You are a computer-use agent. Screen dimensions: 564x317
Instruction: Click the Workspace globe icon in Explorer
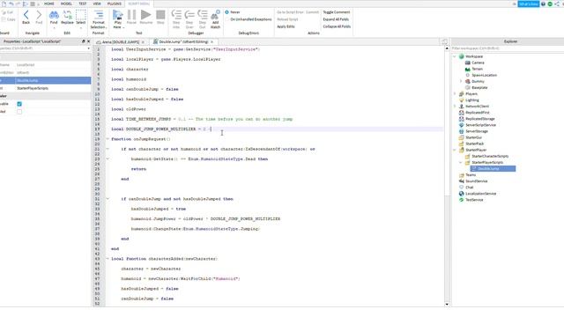pyautogui.click(x=462, y=56)
